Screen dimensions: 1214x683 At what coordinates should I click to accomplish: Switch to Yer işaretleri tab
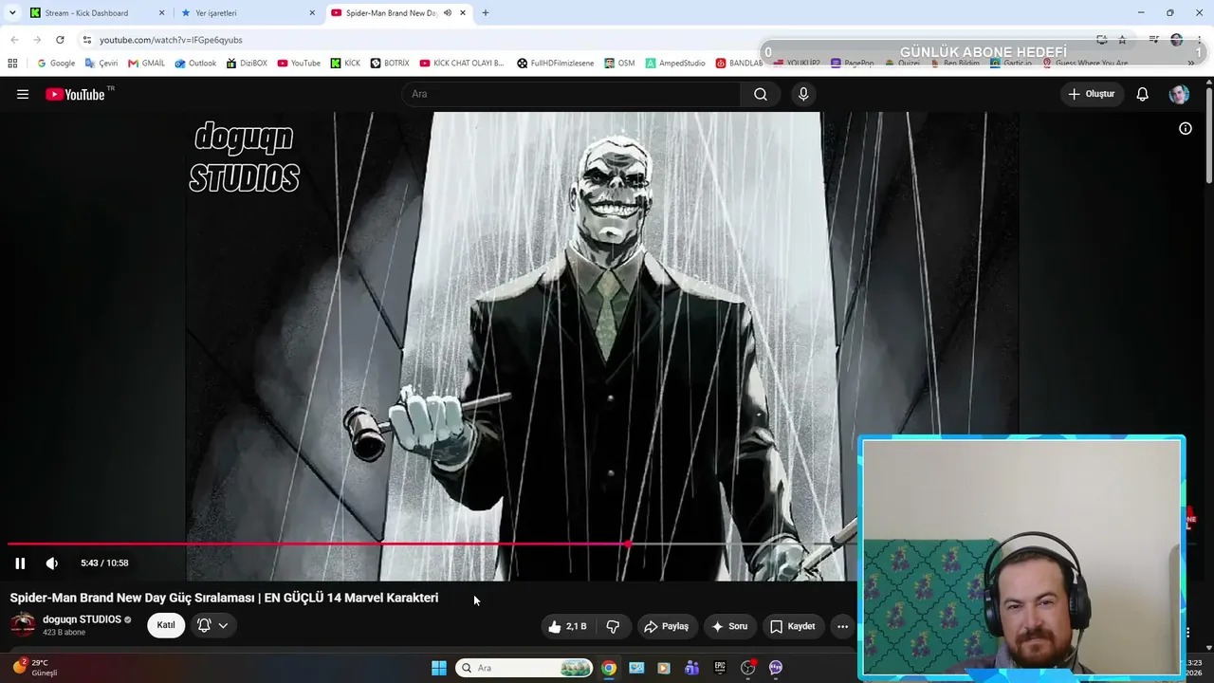tap(249, 13)
